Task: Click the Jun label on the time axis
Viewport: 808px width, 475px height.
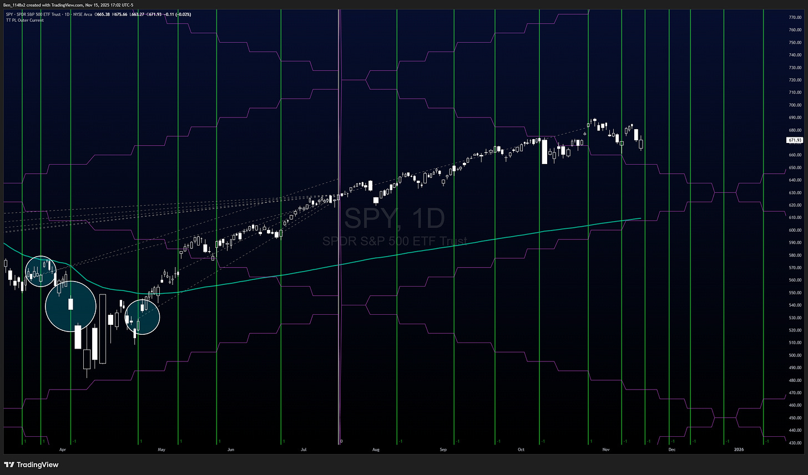Action: 231,448
